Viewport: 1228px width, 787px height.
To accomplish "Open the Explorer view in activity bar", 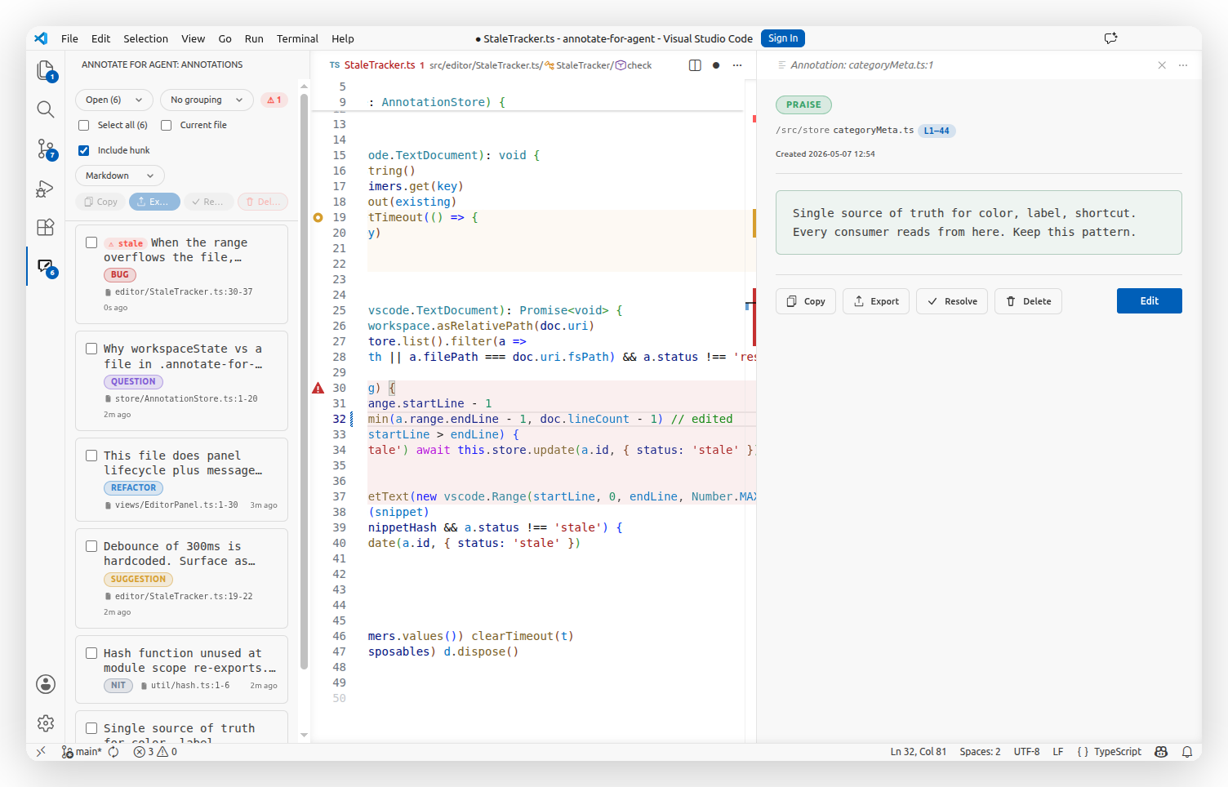I will pyautogui.click(x=46, y=71).
